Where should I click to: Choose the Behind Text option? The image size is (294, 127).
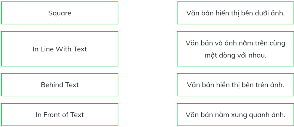(x=60, y=85)
